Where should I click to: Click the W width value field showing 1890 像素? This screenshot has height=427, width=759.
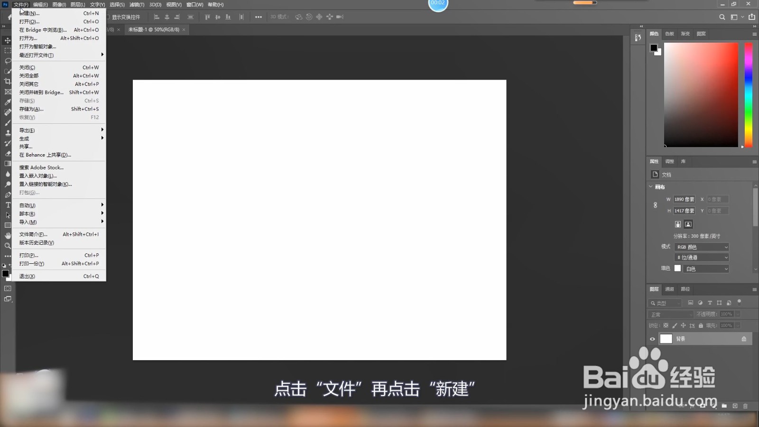pyautogui.click(x=684, y=199)
